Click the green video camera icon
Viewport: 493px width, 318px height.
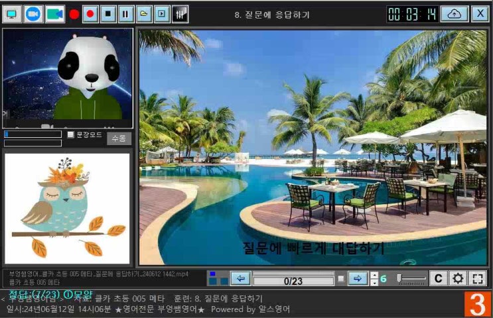(x=54, y=13)
